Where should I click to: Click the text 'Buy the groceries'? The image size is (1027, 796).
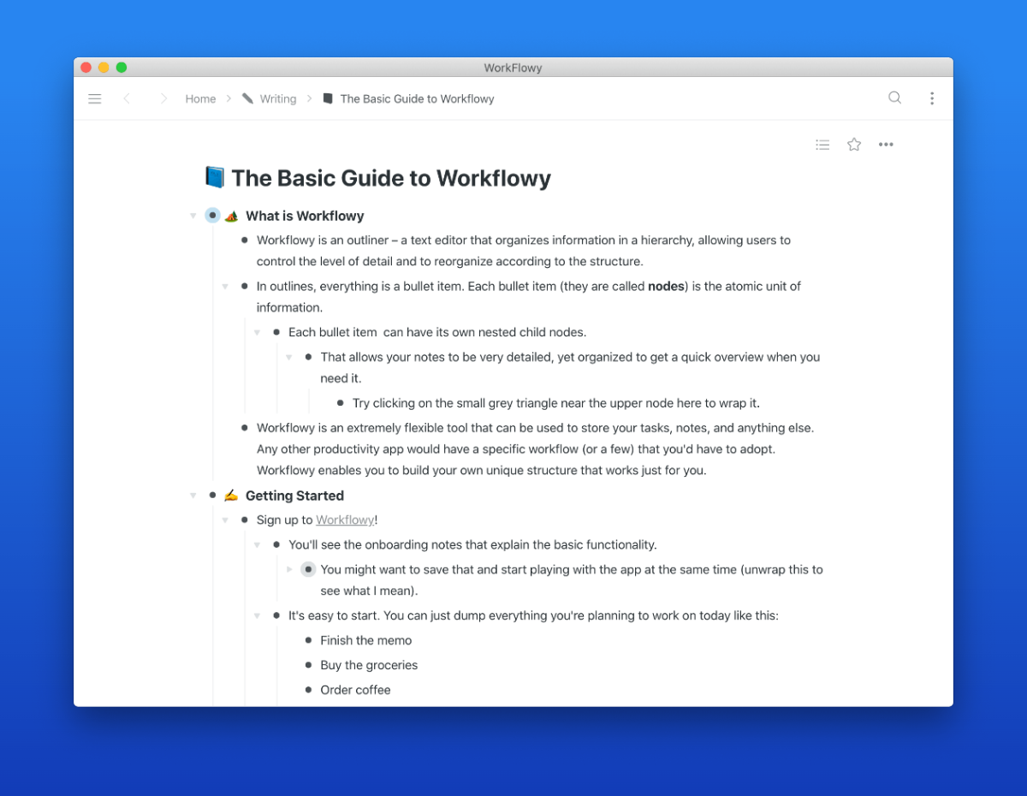[369, 665]
